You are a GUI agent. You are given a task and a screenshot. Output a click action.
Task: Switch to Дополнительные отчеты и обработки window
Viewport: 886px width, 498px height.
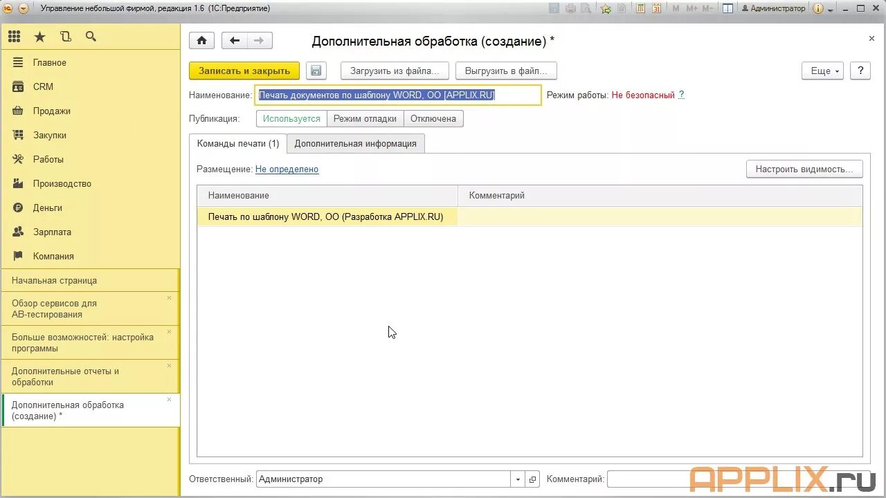(90, 376)
